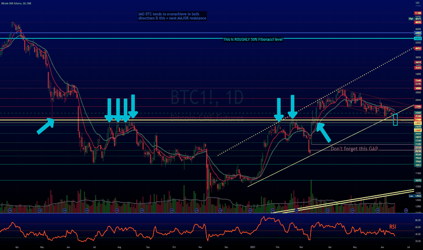This screenshot has height=250, width=423.
Task: Click the 34000 price axis value
Action: click(x=418, y=74)
